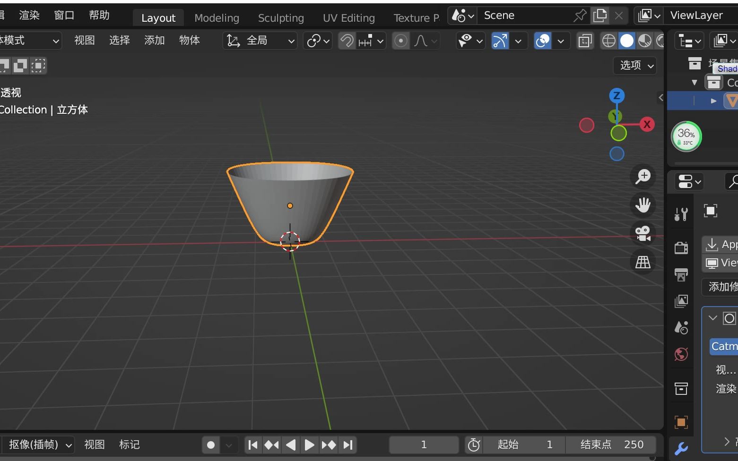The height and width of the screenshot is (461, 738).
Task: Open the Modifier properties tab
Action: tap(681, 447)
